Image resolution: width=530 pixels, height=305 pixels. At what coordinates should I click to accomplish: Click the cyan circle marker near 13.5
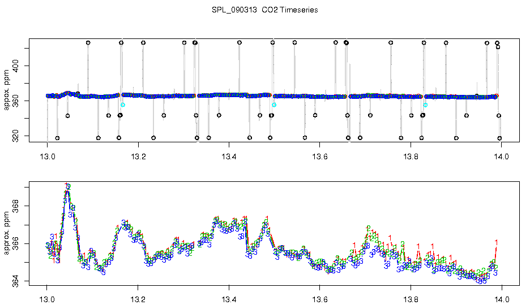[x=274, y=105]
